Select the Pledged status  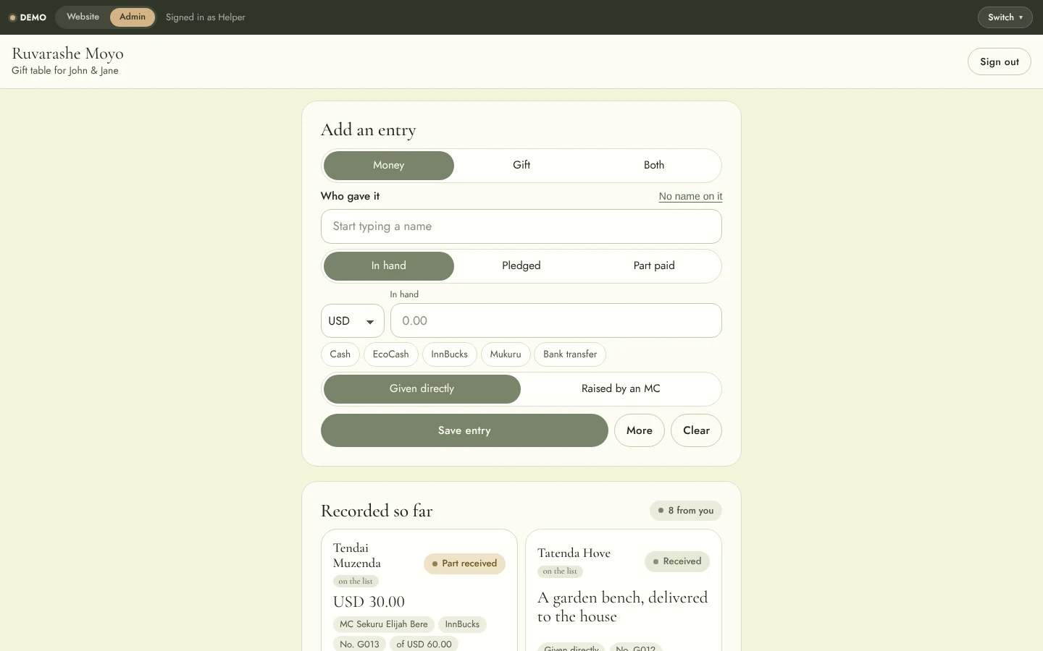(x=521, y=266)
